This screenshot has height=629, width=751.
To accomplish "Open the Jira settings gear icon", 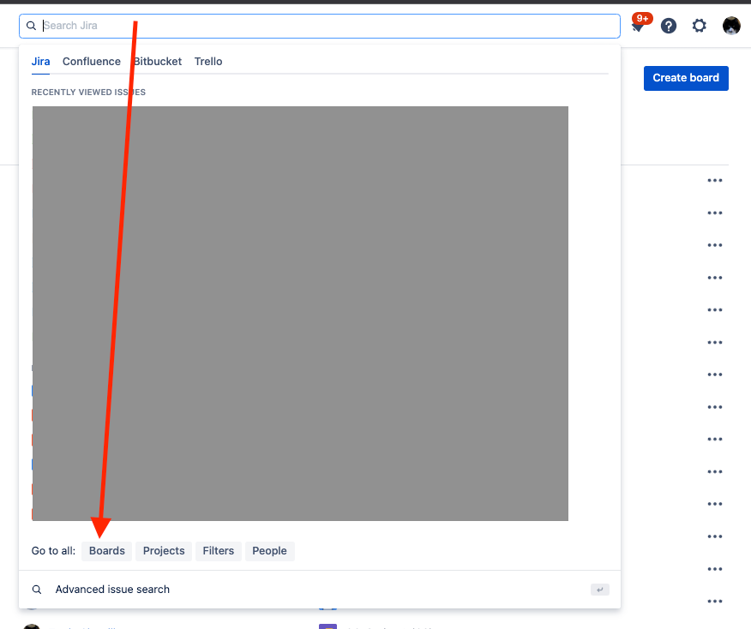I will [x=700, y=26].
